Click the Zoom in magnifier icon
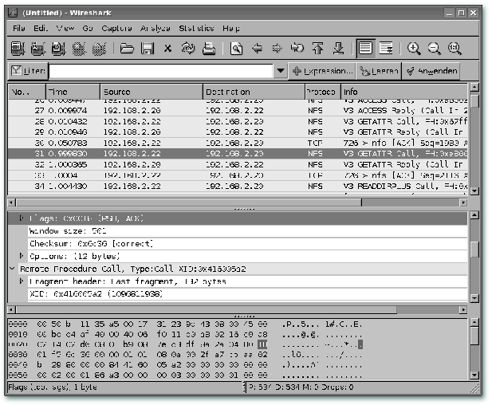Viewport: 492px width, 405px height. (414, 49)
